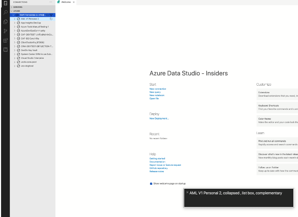Toggle the refresh state on the Azure account row
This screenshot has height=217, width=298.
pyautogui.click(x=47, y=15)
